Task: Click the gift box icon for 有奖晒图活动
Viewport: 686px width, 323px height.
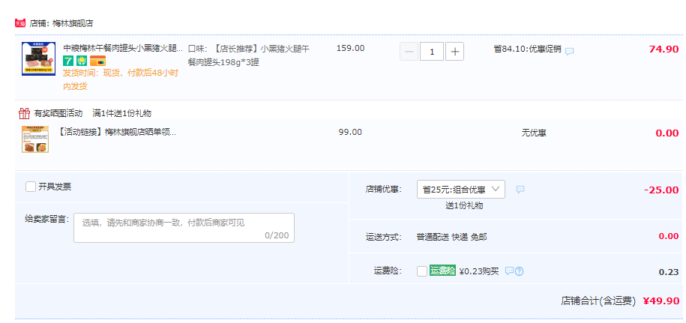Action: [24, 114]
